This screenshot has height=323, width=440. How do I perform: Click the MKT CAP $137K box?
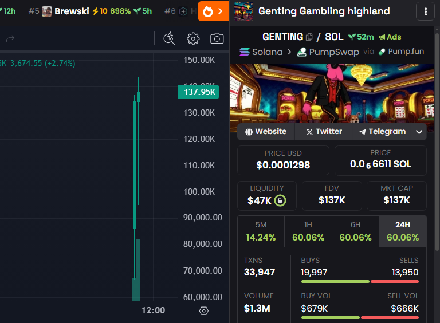396,196
